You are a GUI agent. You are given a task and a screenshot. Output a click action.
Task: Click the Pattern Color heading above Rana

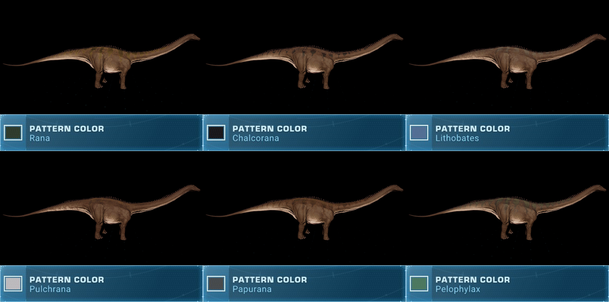(x=67, y=129)
